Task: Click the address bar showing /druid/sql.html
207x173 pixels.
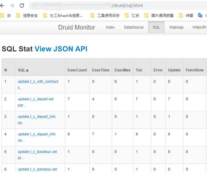Action: [x=118, y=6]
